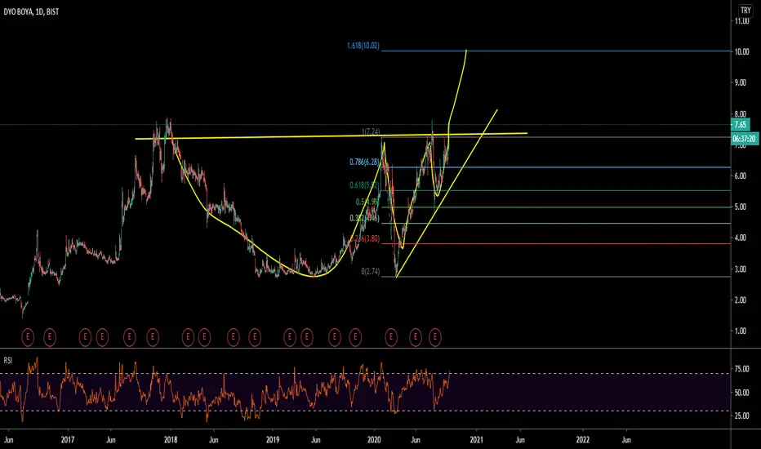Select the blue 1.618 Fibonacci extension line
Screen dimensions: 761x449
[556, 51]
